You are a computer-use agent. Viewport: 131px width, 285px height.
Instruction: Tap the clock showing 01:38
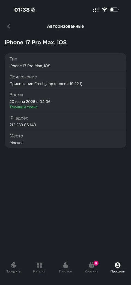[x=22, y=10]
